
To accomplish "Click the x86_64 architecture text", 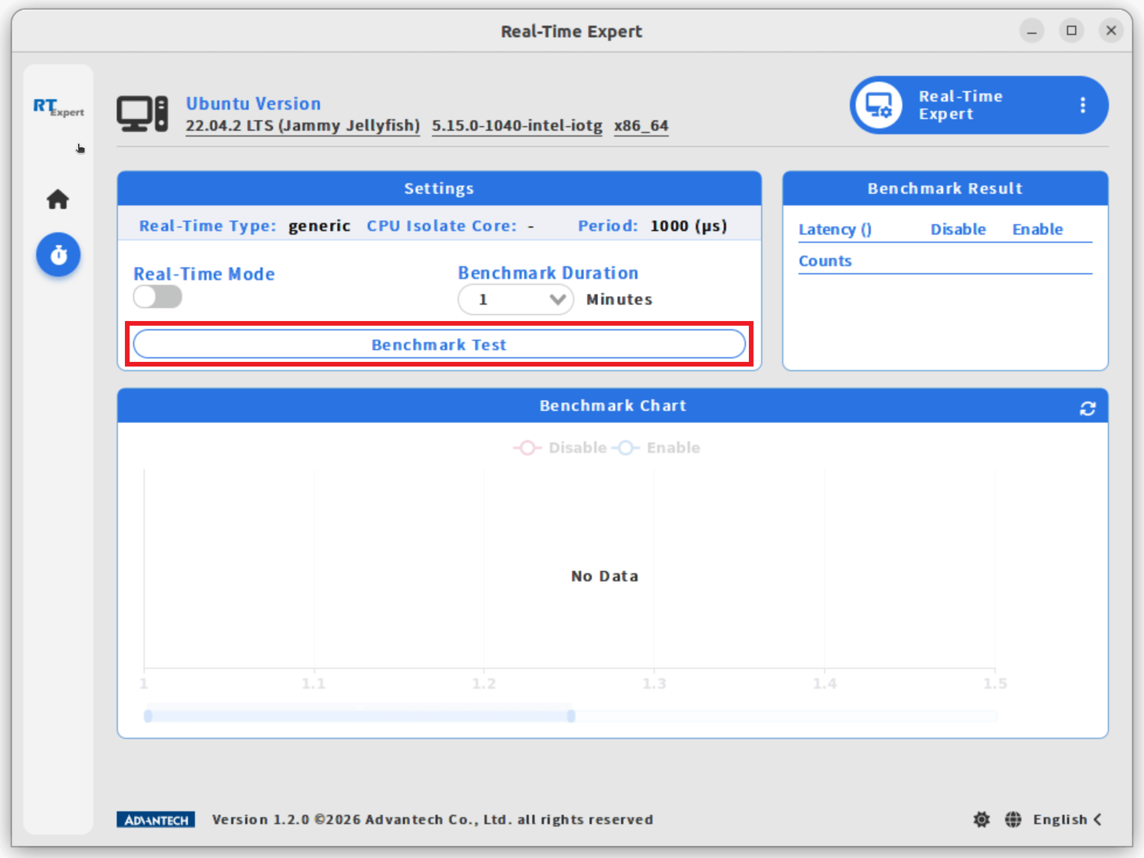I will 641,125.
